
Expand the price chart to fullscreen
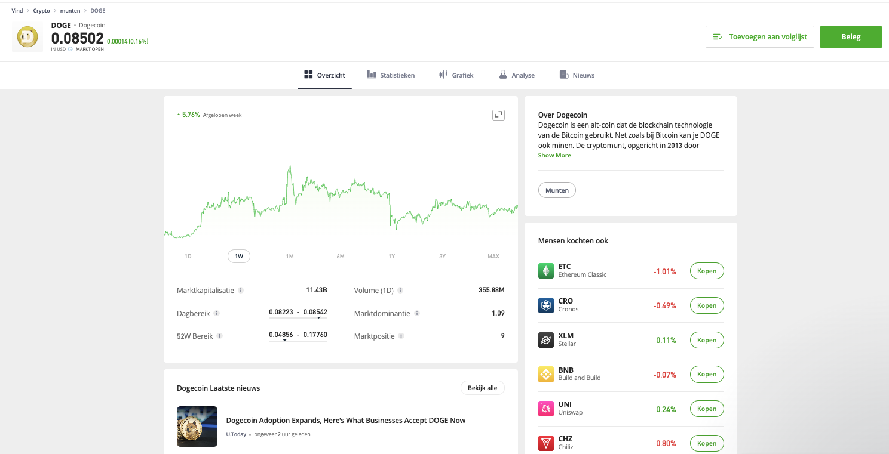[498, 115]
